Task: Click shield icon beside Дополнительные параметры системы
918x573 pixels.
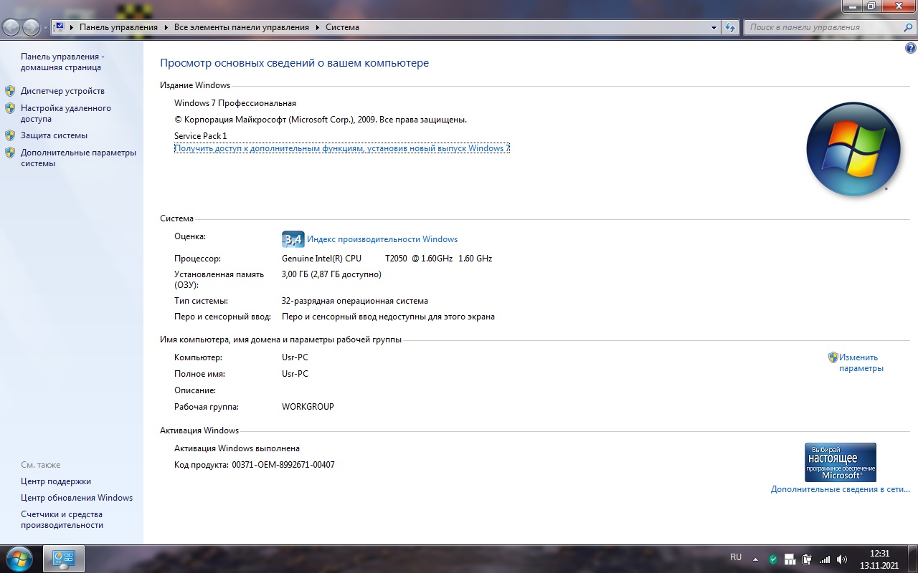Action: click(10, 153)
